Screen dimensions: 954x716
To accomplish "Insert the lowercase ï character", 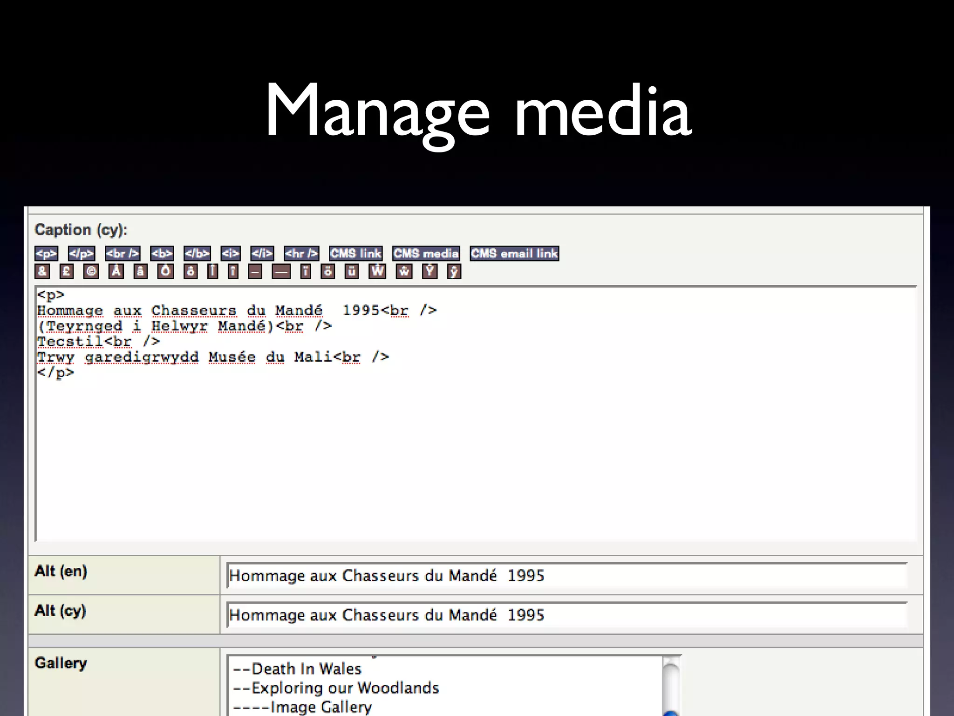I will pos(306,271).
